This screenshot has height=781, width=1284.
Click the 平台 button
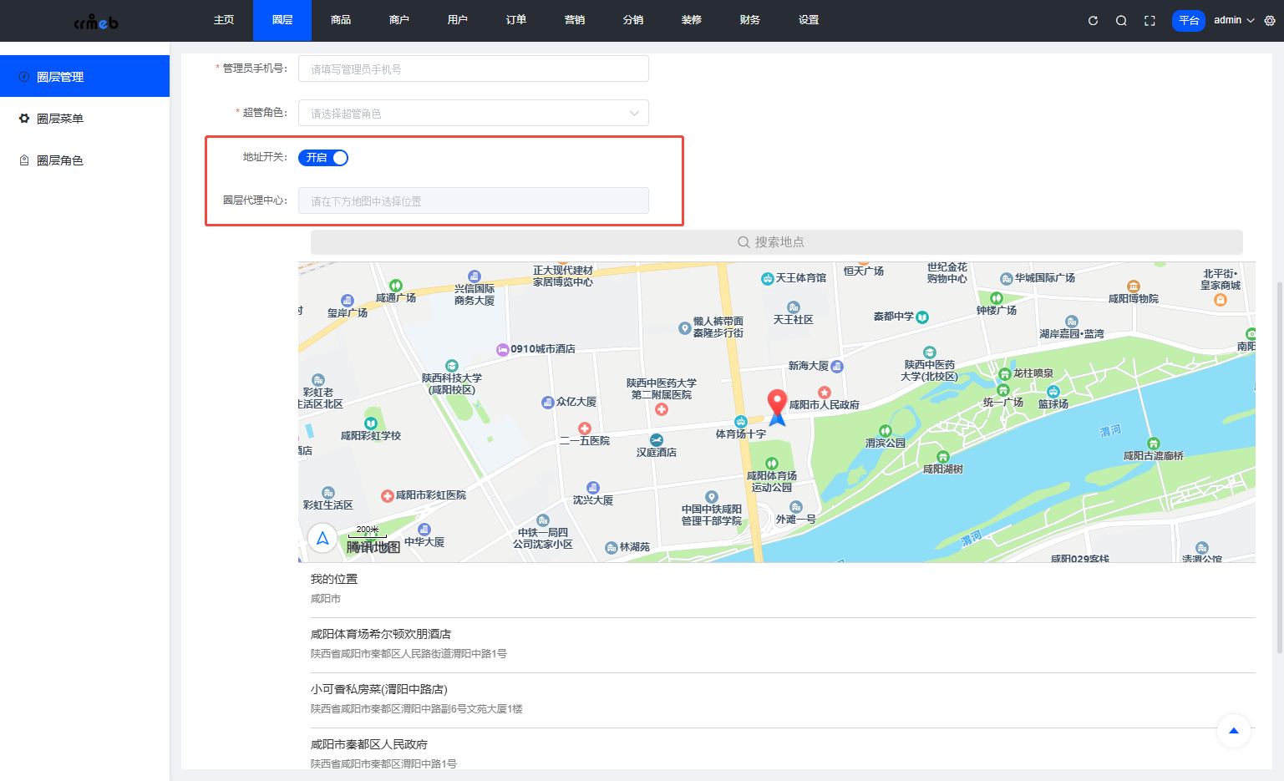pyautogui.click(x=1189, y=20)
